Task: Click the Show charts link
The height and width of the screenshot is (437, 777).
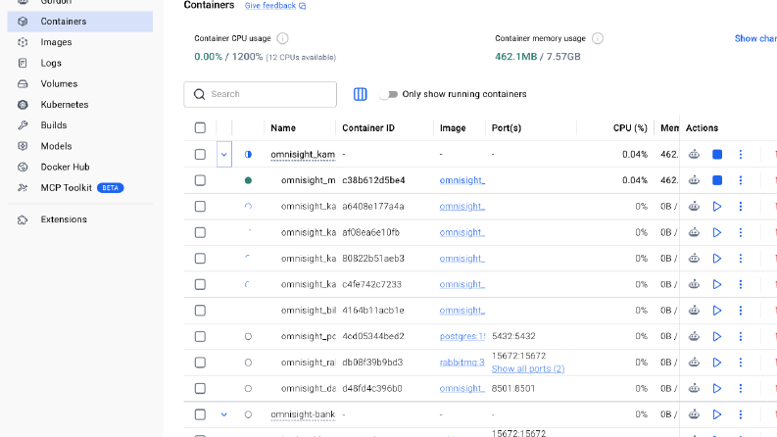Action: [755, 38]
